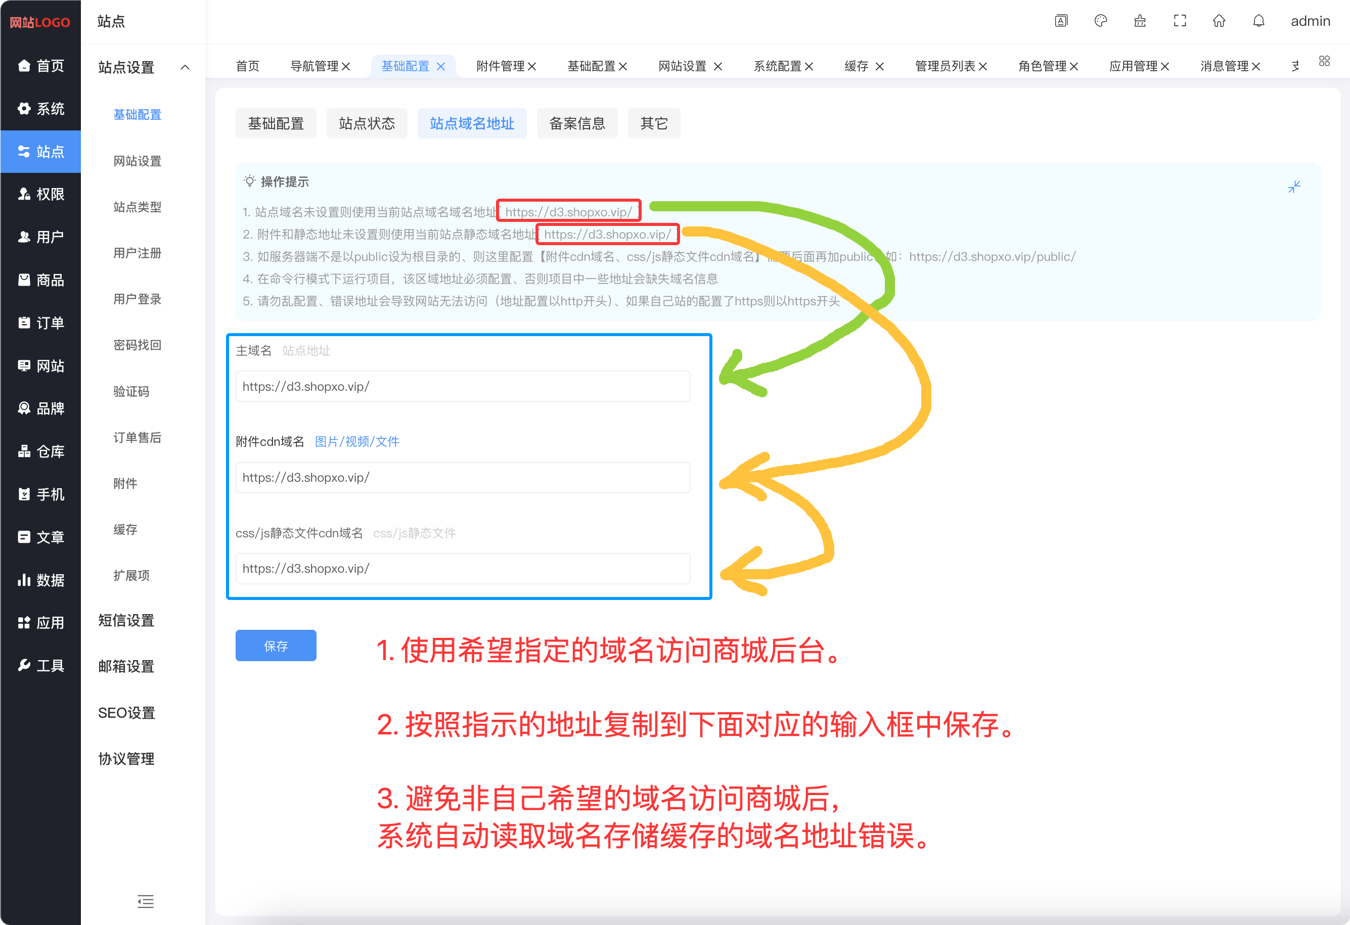Open the tab grid menu icon
Viewport: 1350px width, 925px height.
click(1324, 61)
